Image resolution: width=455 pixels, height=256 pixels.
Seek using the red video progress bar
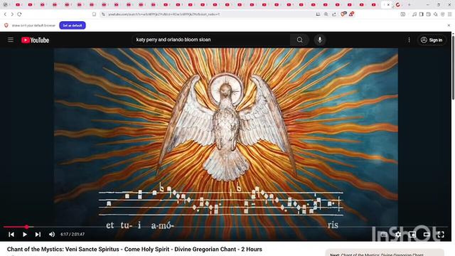[226, 227]
